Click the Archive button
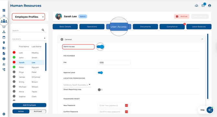Image resolution: width=217 pixels, height=117 pixels. 182,16
